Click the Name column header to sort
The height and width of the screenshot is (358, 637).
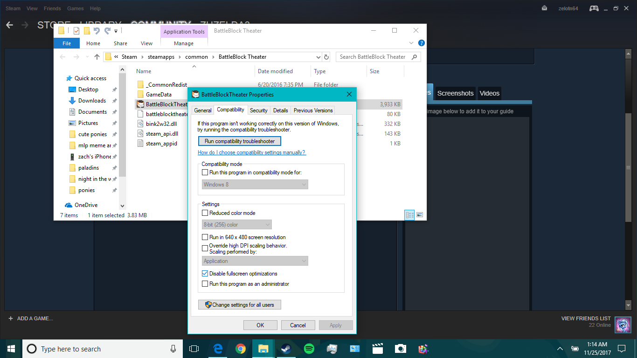pyautogui.click(x=144, y=71)
